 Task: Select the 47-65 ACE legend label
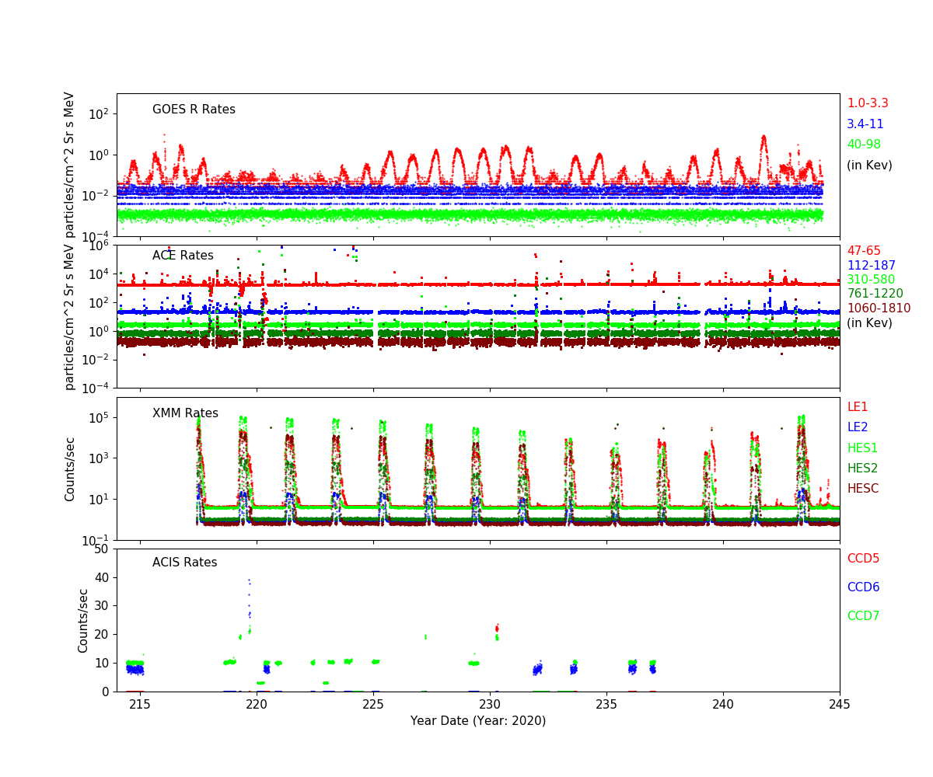click(864, 251)
